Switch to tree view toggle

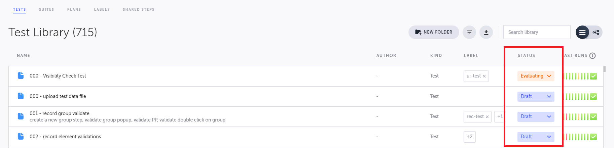[x=596, y=32]
